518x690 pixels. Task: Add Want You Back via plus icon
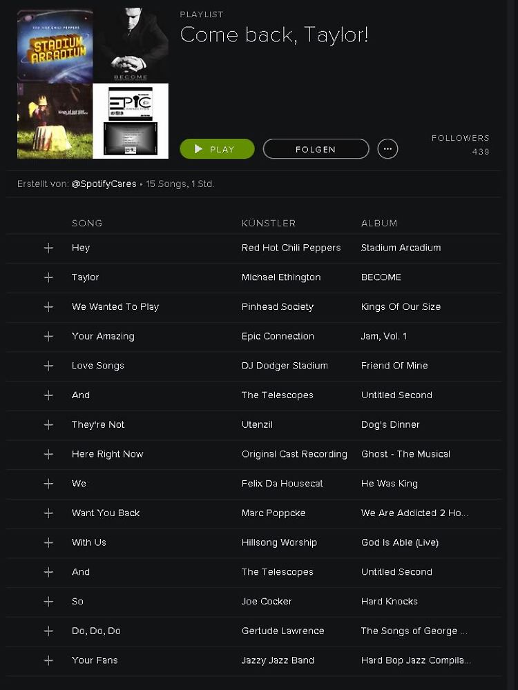48,513
